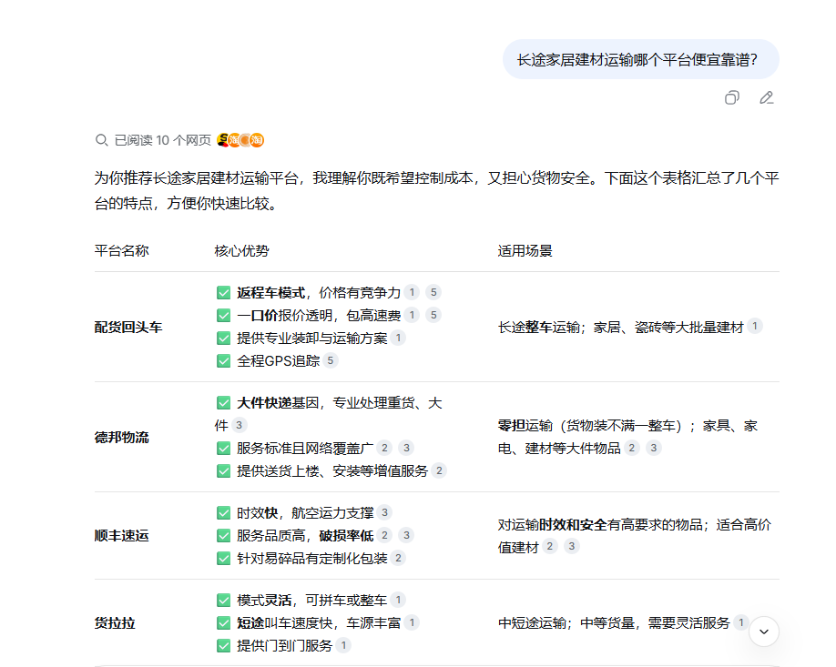Viewport: 836px width, 667px height.
Task: Open citation 1 after '提供专业装卸与运输方案'
Action: pos(398,338)
